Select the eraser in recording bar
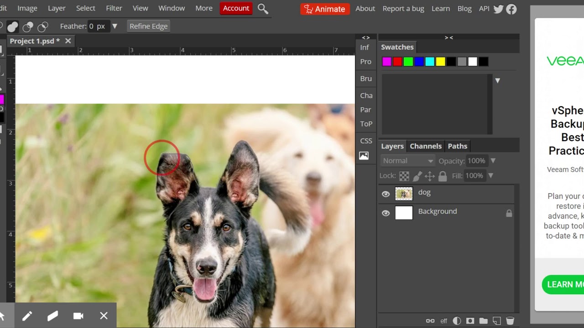 pos(52,316)
